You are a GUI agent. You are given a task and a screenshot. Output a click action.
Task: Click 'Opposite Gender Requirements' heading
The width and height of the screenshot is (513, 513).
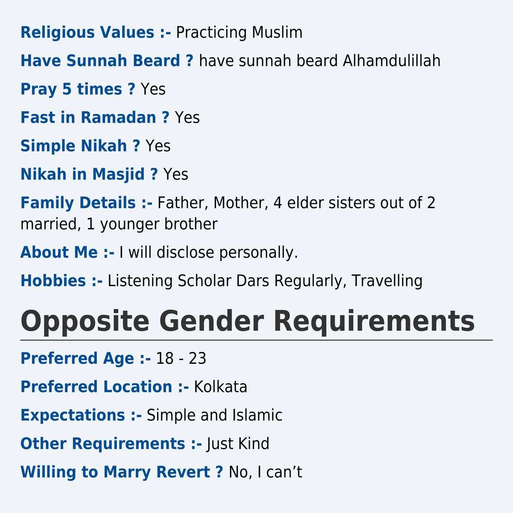pos(247,322)
